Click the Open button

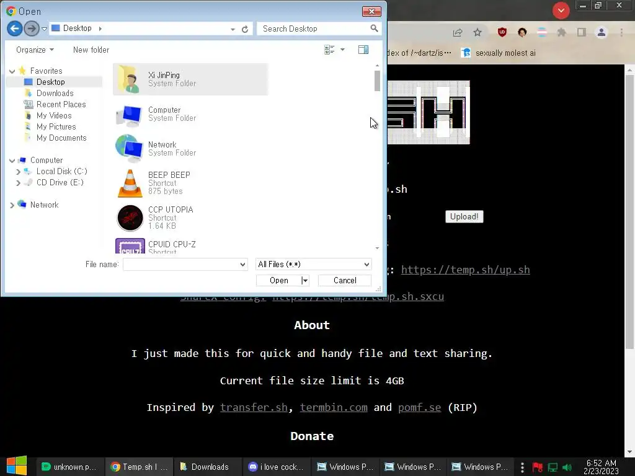point(279,281)
